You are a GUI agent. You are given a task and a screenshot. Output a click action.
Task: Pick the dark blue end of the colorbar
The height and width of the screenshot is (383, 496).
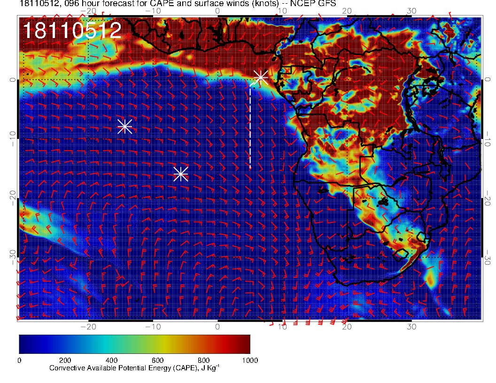(x=23, y=344)
